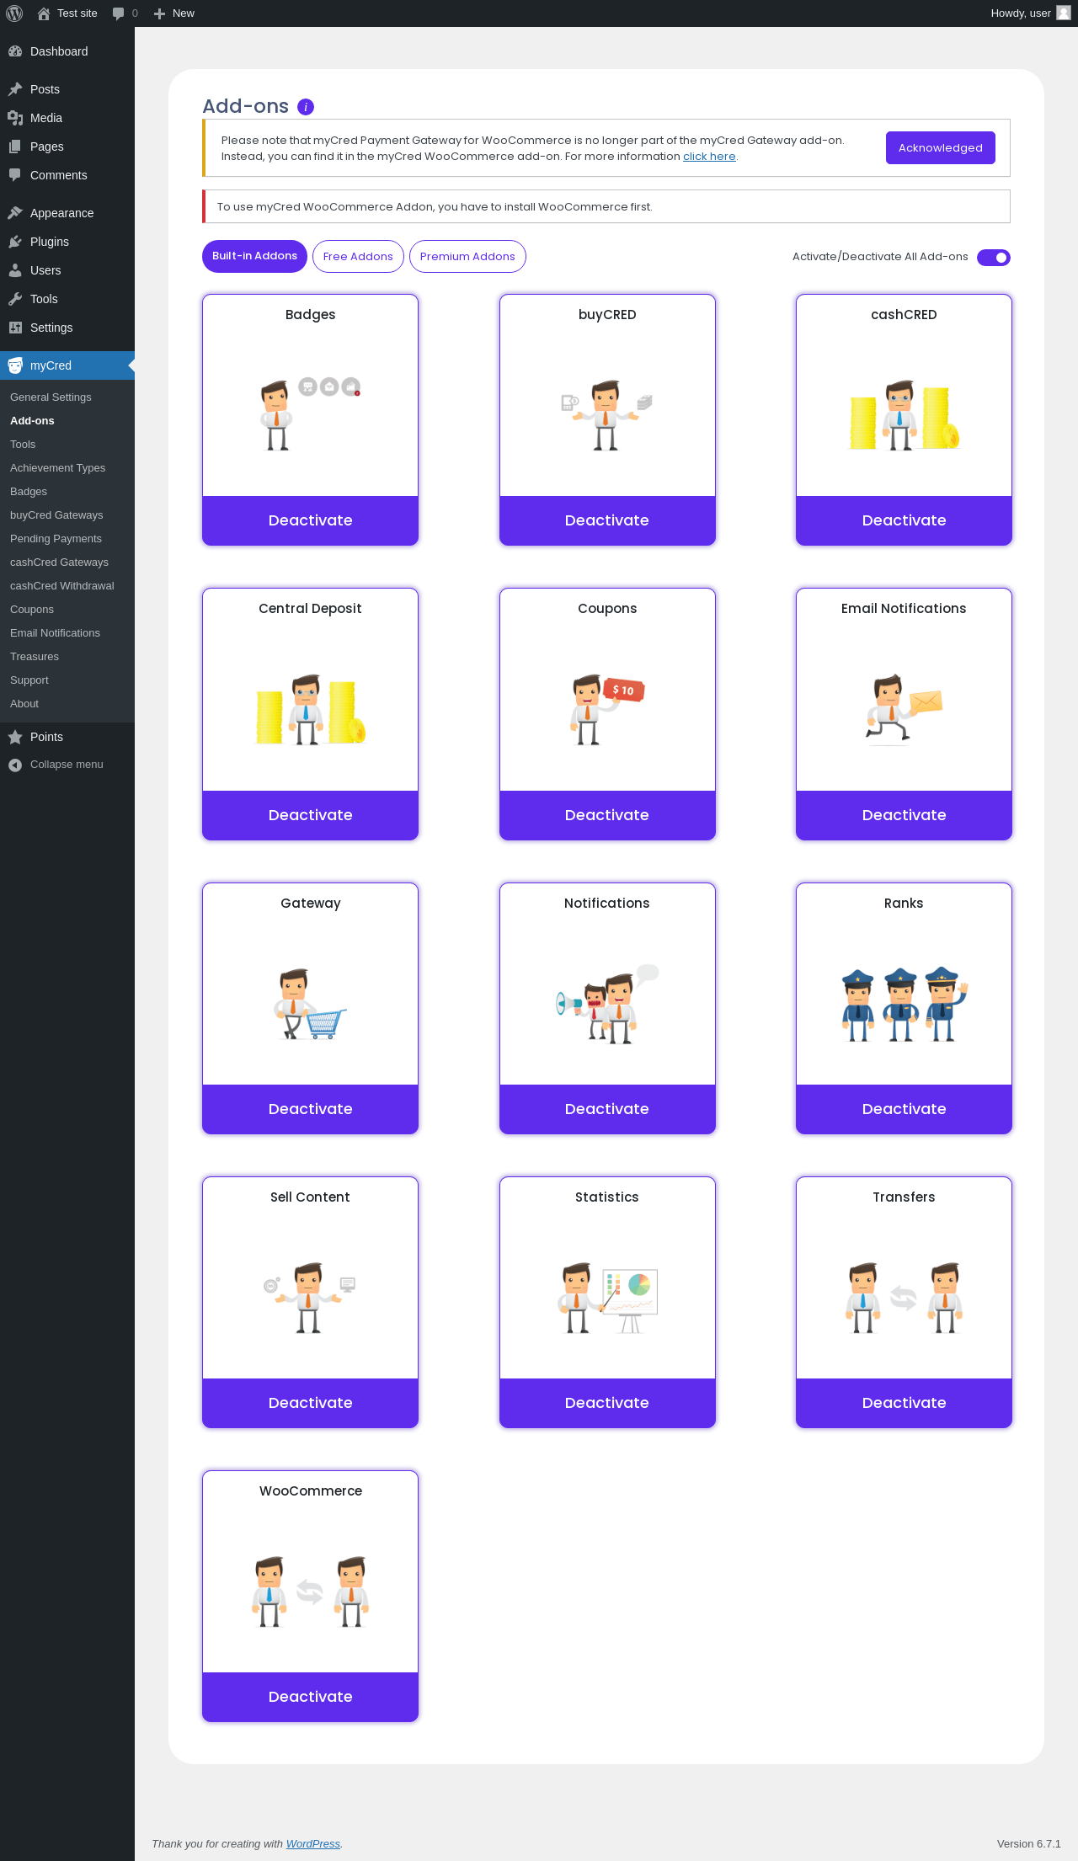1078x1861 pixels.
Task: Click the Points star icon
Action: pyautogui.click(x=15, y=737)
